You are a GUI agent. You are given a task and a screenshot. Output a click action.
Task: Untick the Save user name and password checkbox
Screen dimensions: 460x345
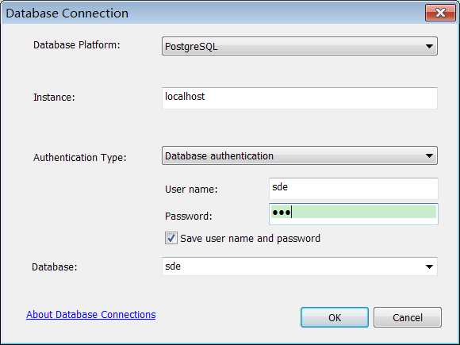point(171,238)
